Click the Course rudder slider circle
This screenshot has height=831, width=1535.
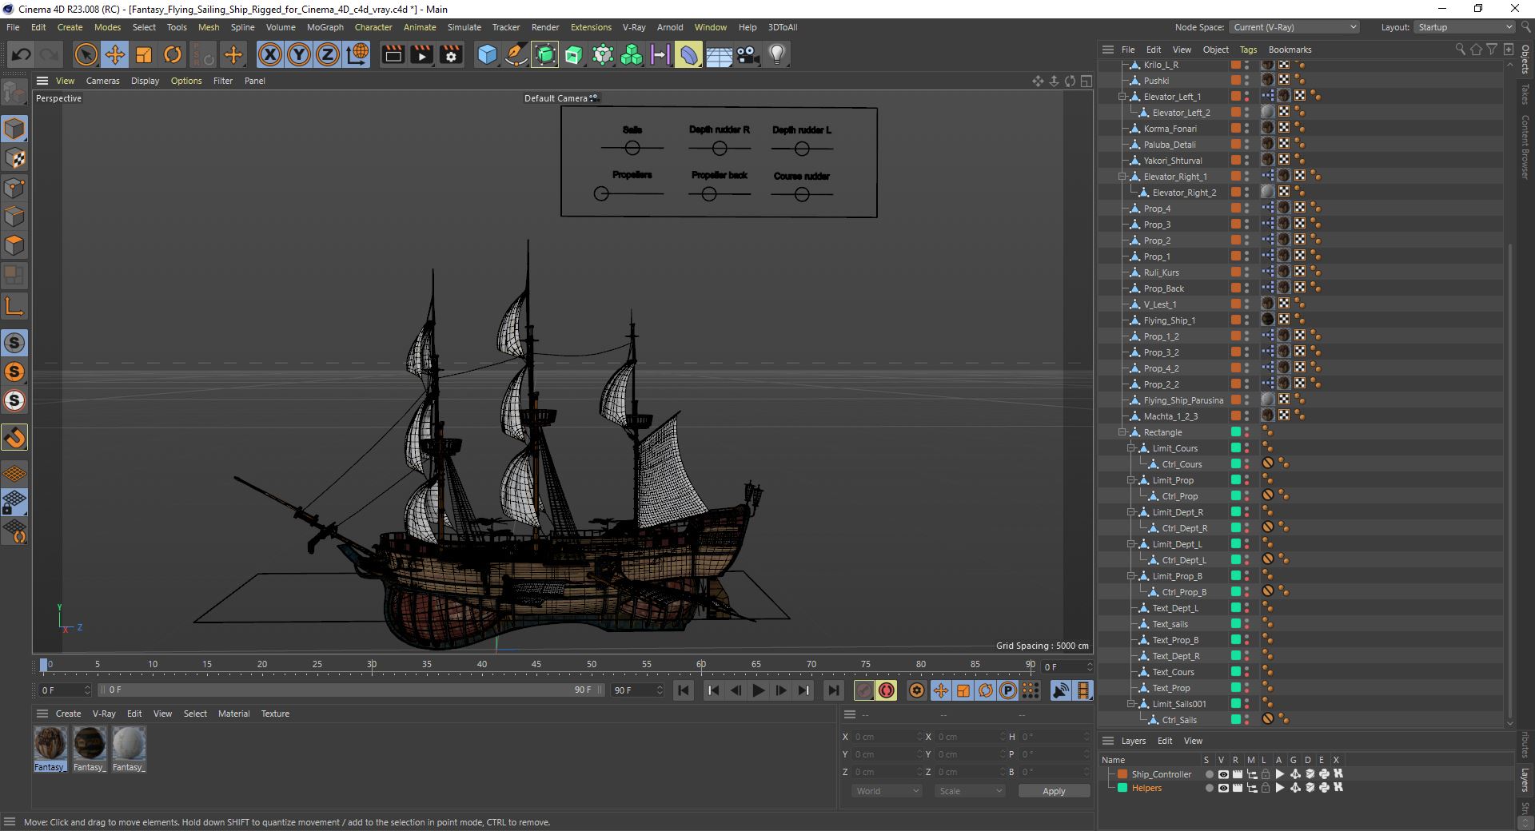click(x=802, y=194)
